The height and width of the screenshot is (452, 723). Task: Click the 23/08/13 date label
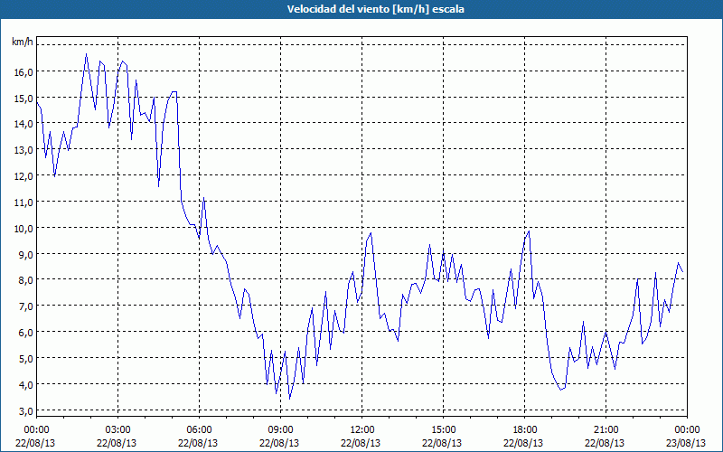tap(686, 443)
